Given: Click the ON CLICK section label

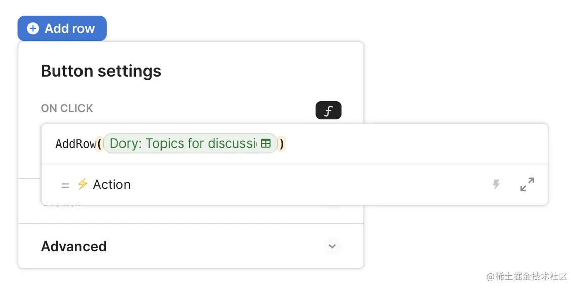Looking at the screenshot, I should pos(67,108).
